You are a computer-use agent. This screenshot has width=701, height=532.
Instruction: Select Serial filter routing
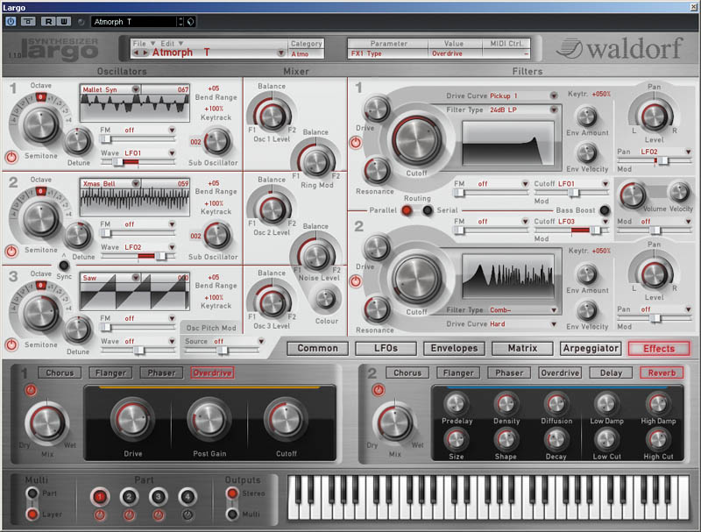(428, 210)
